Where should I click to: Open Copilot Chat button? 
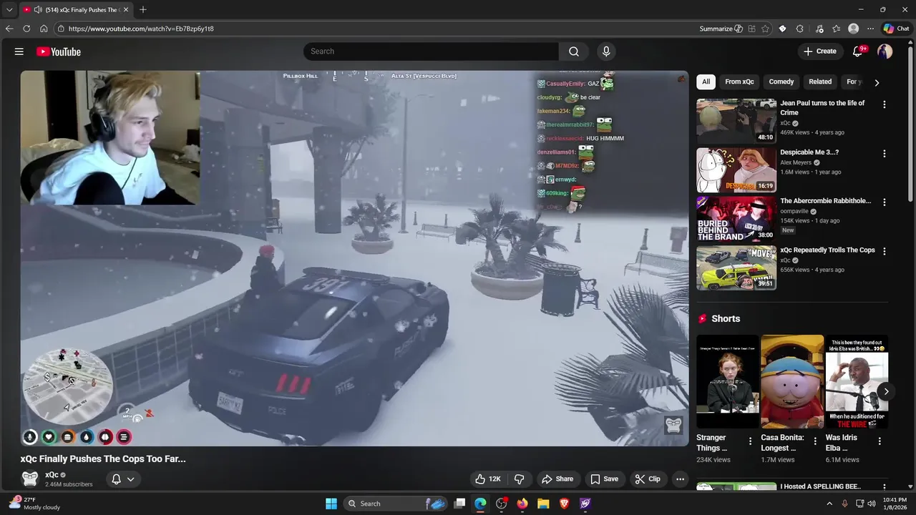(896, 29)
